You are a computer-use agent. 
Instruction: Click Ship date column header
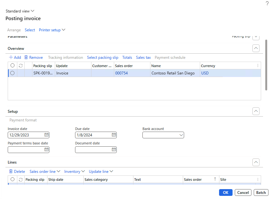point(65,180)
